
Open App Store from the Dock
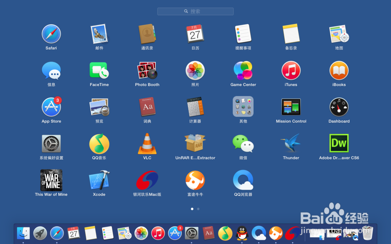[175, 233]
